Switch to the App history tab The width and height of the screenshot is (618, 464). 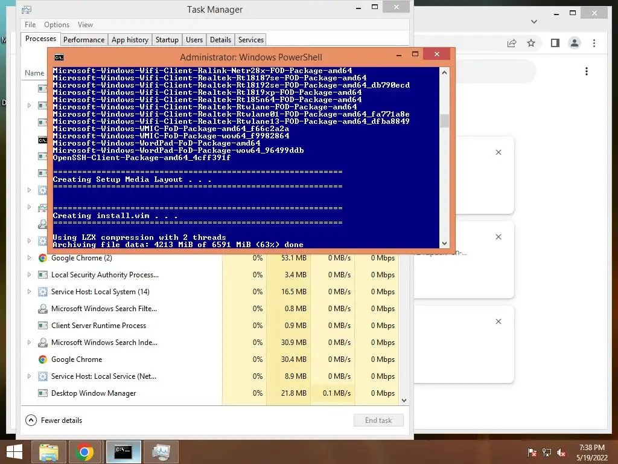point(130,39)
